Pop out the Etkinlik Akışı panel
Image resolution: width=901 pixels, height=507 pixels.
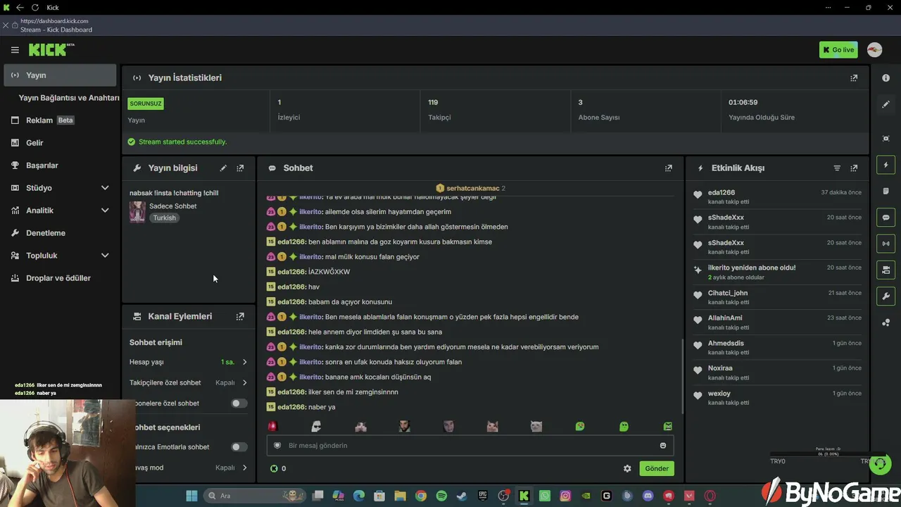854,168
